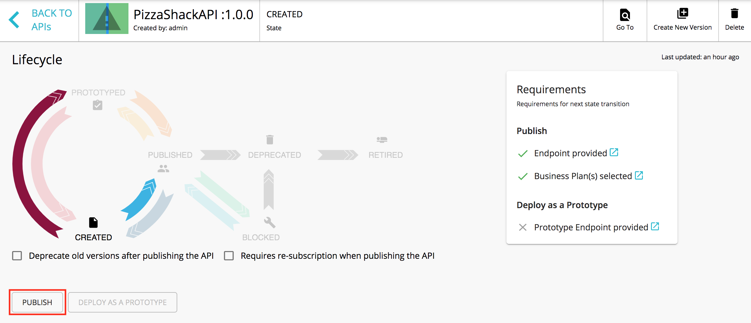Click the trash icon above DEPRECATED state

pos(270,140)
